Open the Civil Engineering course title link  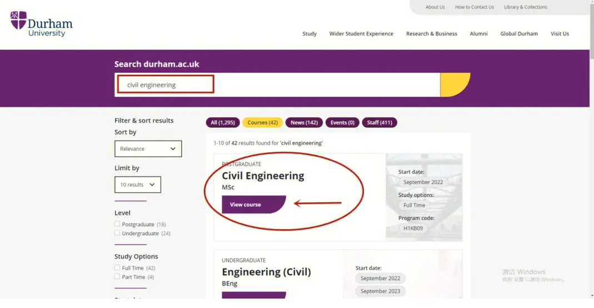[x=263, y=176]
